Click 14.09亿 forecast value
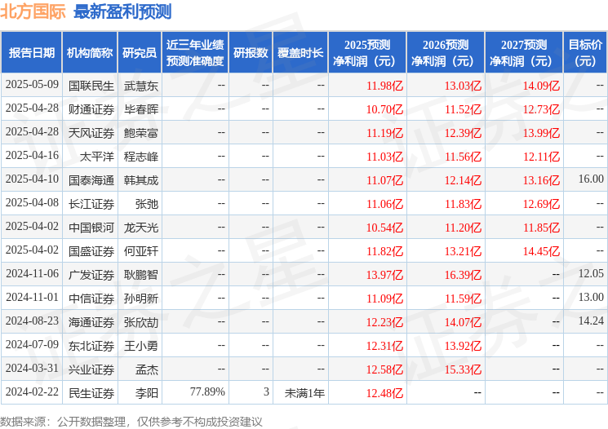This screenshot has width=608, height=429. coord(541,86)
